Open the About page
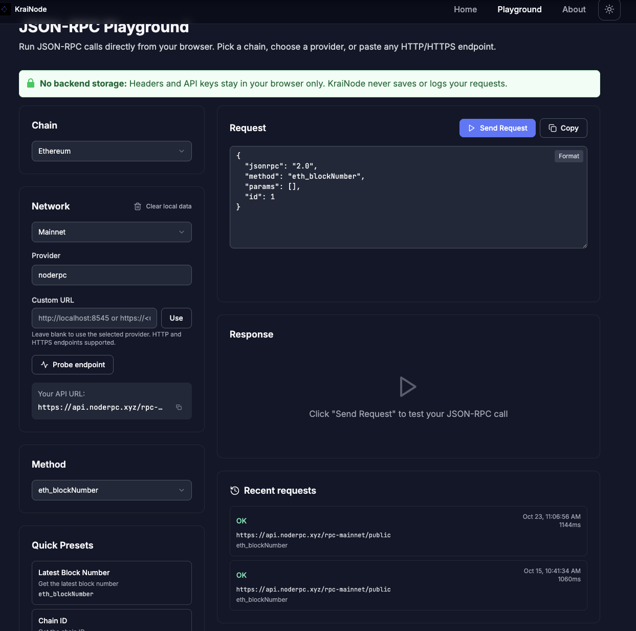The height and width of the screenshot is (631, 636). click(574, 9)
